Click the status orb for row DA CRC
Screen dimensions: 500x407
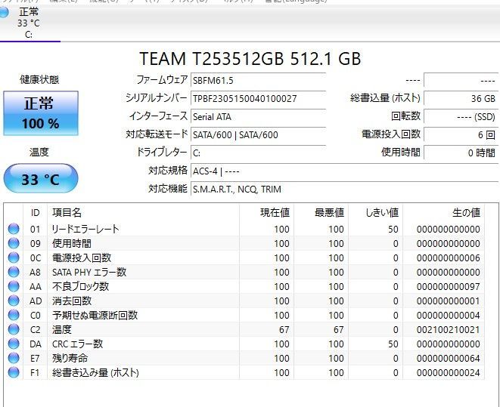pyautogui.click(x=14, y=344)
